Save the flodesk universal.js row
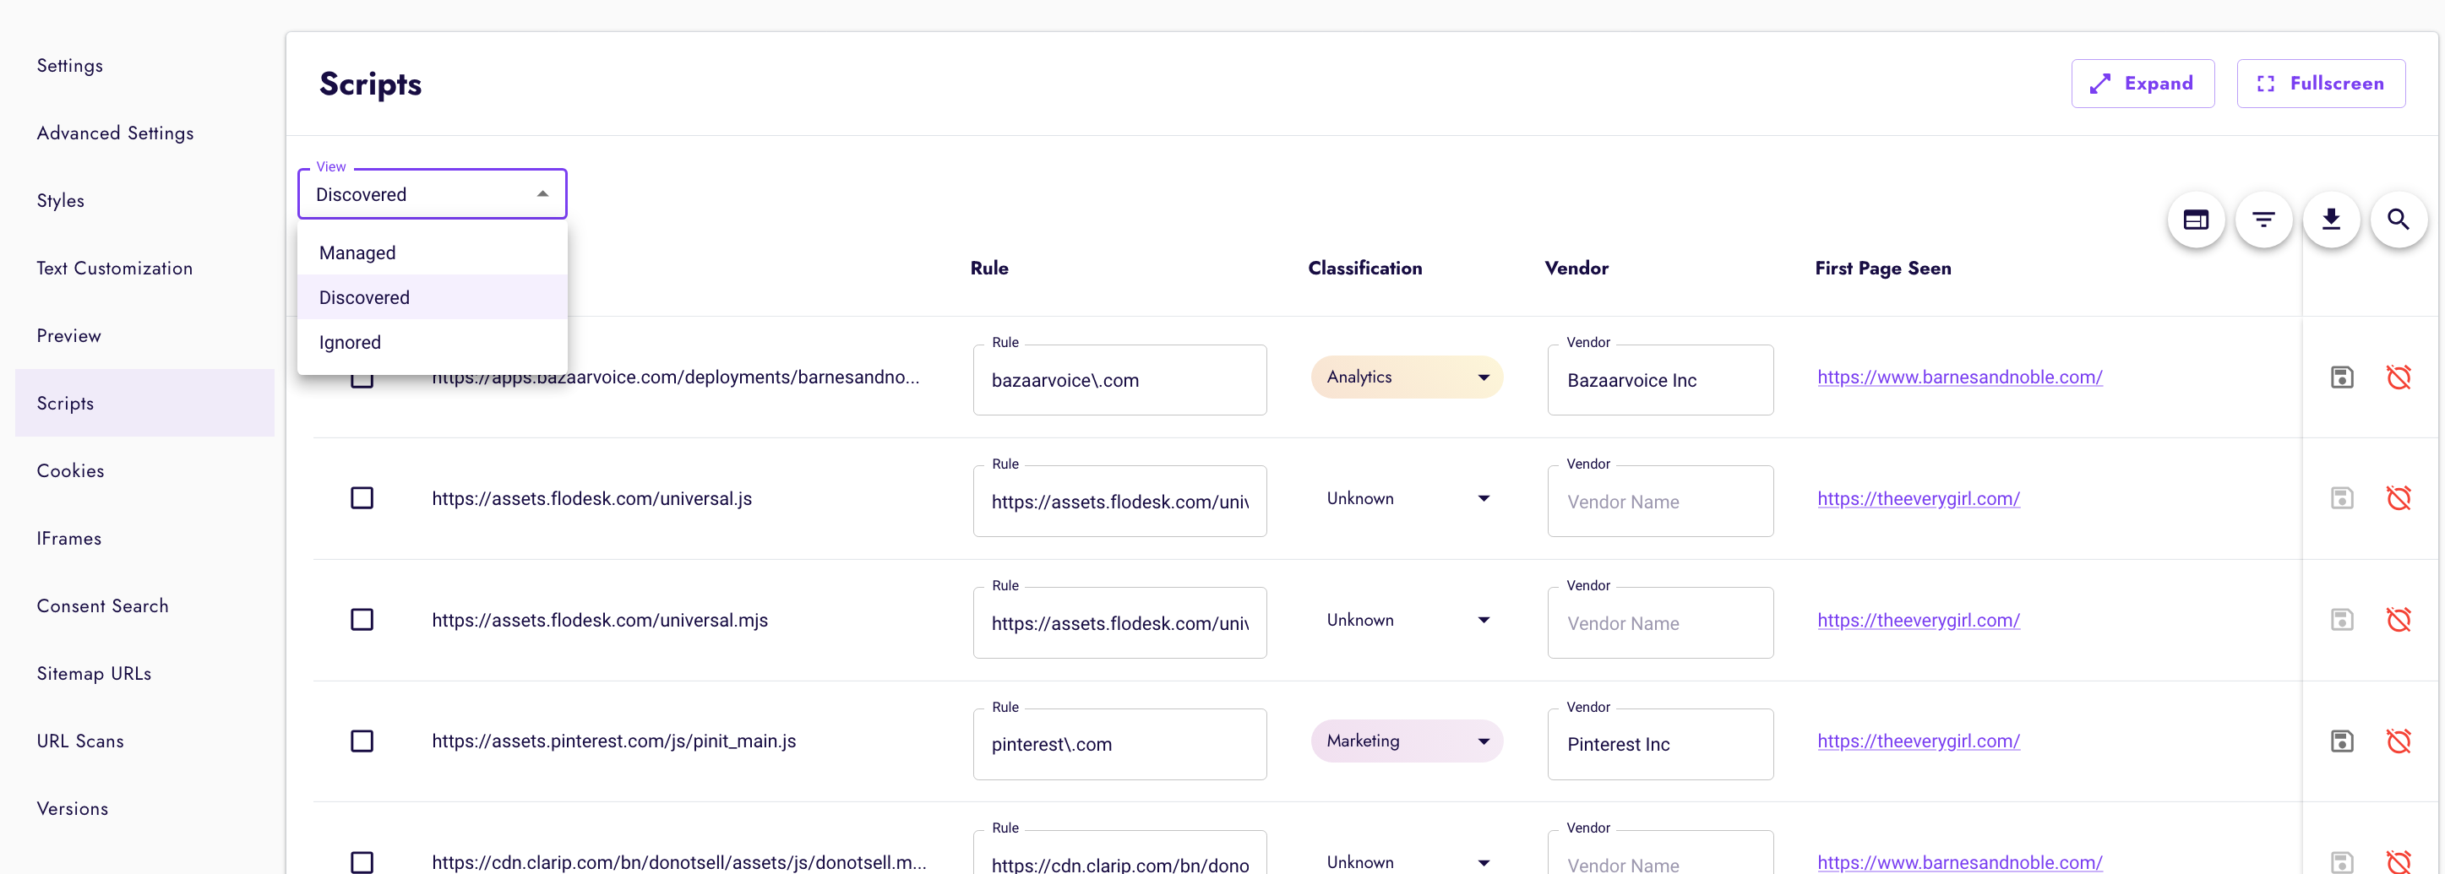Image resolution: width=2445 pixels, height=874 pixels. [2343, 497]
